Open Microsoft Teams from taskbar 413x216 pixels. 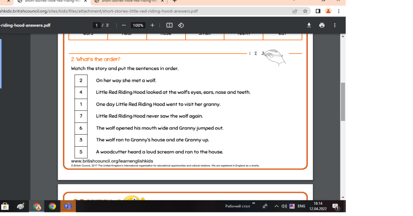(67, 206)
